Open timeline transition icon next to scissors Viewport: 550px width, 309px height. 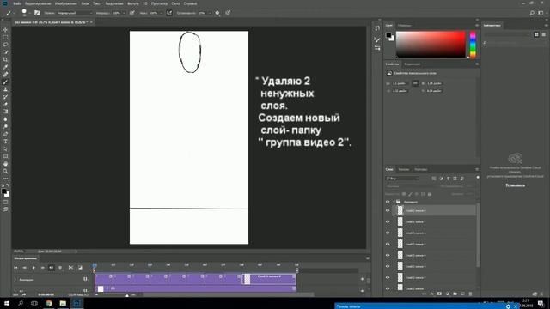80,268
